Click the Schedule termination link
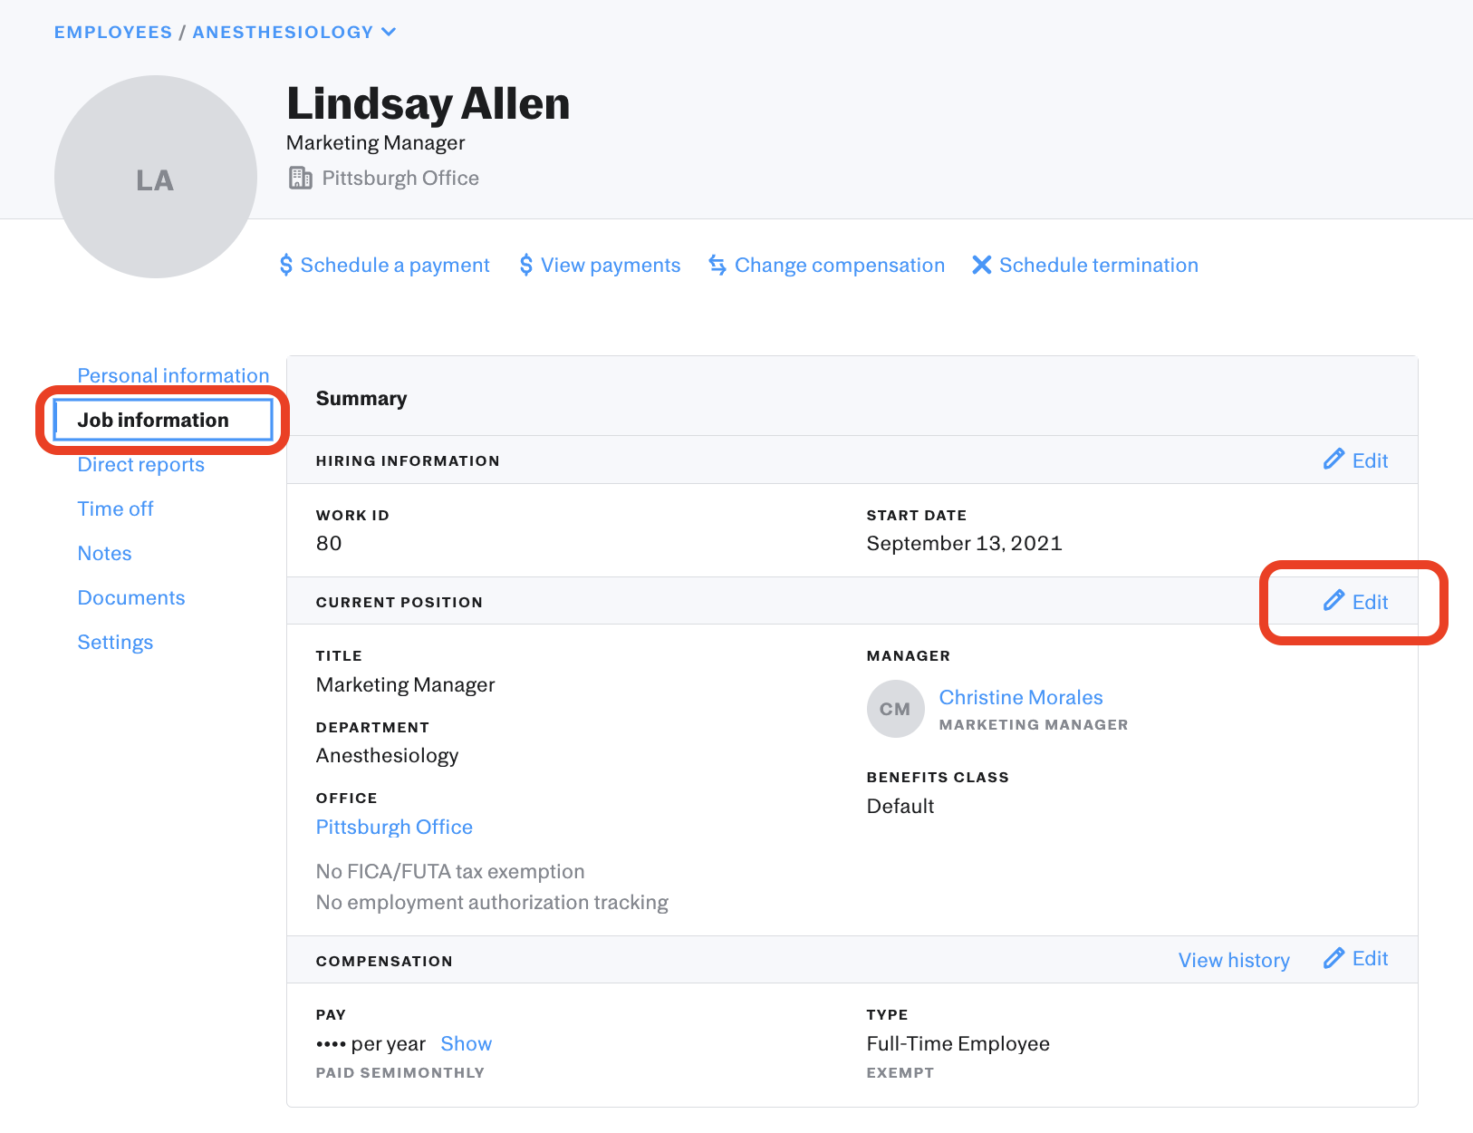This screenshot has width=1473, height=1133. 1099,265
